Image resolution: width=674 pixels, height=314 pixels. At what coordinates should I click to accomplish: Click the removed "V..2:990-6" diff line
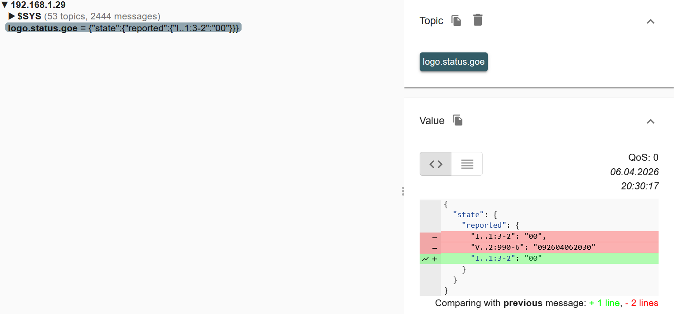pos(532,248)
